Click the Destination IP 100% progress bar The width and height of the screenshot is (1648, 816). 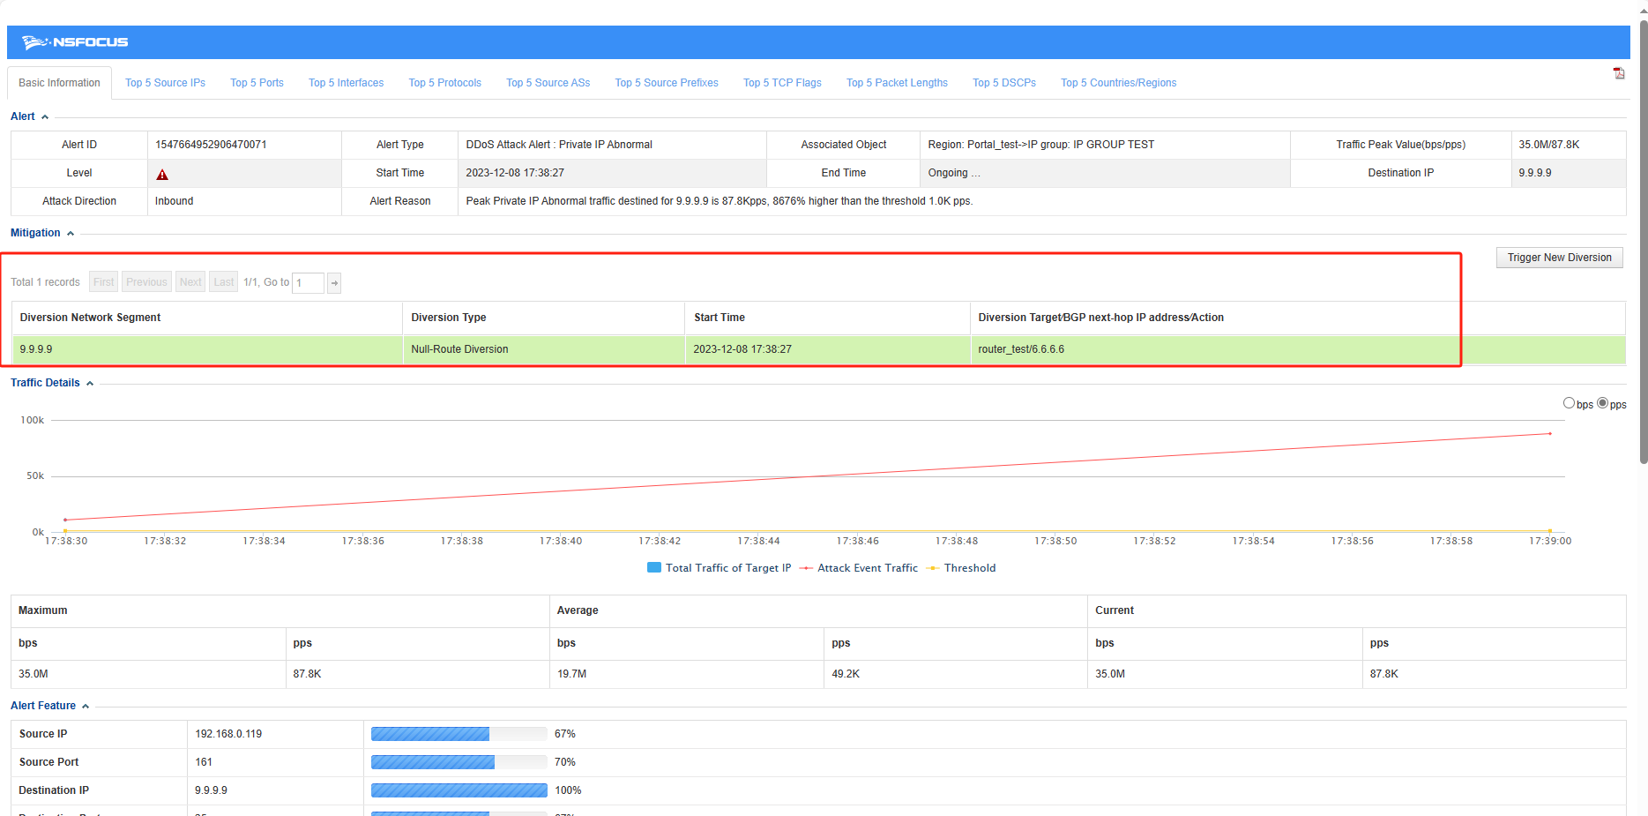(x=459, y=790)
